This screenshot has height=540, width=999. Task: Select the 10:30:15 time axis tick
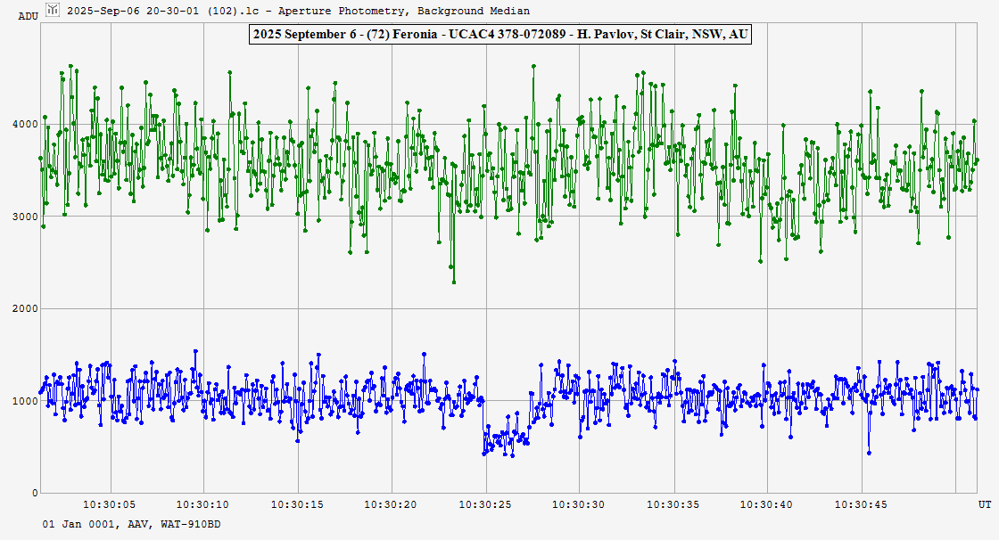coord(298,505)
